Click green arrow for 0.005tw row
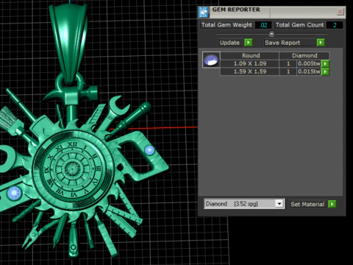Viewport: 353px width, 265px height. pyautogui.click(x=325, y=64)
